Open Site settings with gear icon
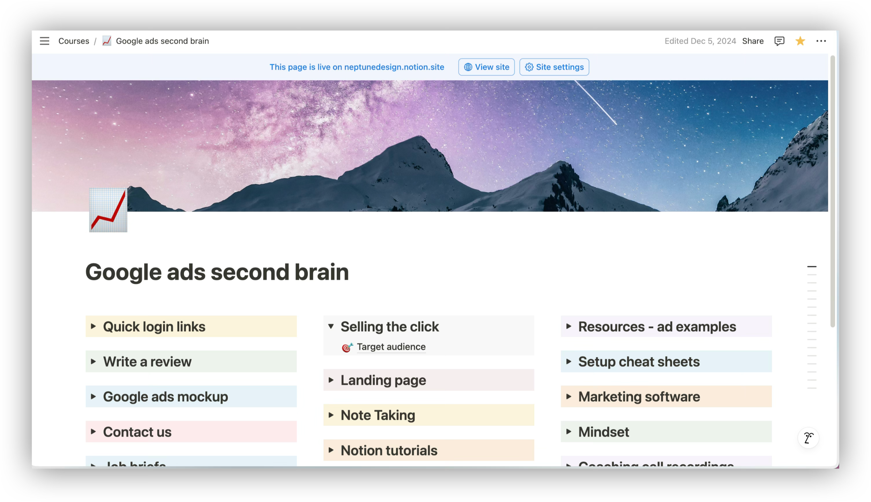Image resolution: width=871 pixels, height=502 pixels. pos(554,67)
